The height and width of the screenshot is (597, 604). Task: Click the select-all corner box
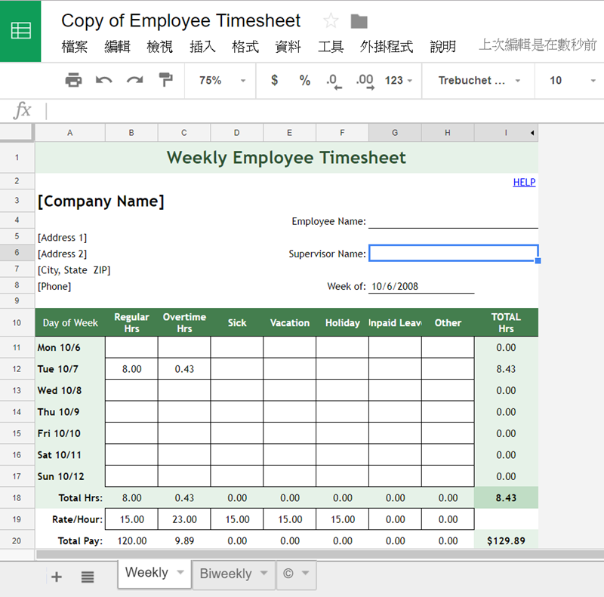coord(17,133)
